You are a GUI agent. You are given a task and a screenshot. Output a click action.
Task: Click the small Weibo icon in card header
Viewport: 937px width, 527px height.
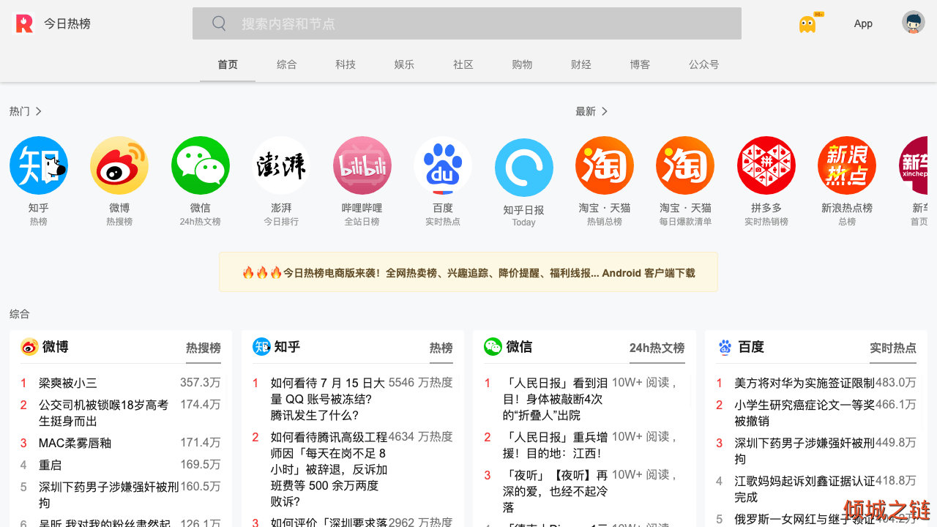29,347
